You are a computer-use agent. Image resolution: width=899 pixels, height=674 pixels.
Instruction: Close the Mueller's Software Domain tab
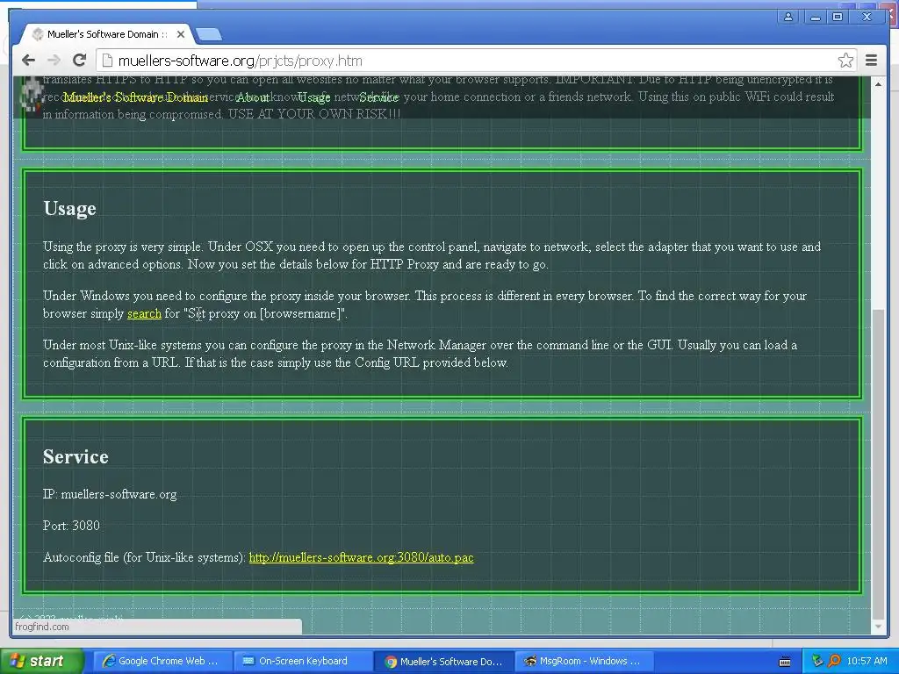pyautogui.click(x=181, y=34)
